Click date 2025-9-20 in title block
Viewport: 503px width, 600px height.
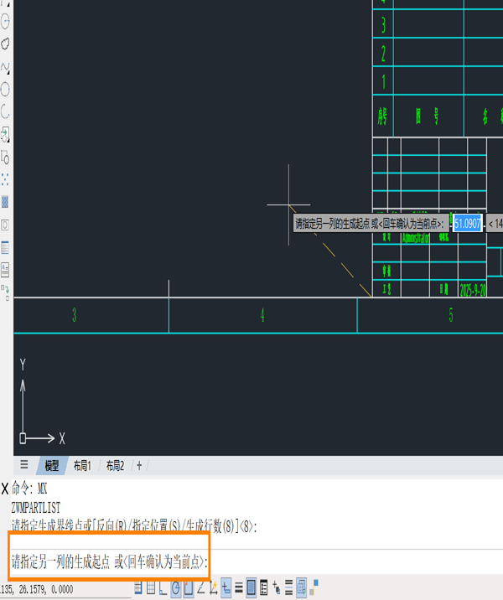click(473, 291)
